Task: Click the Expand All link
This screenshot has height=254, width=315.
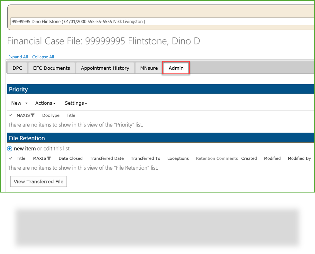Action: tap(18, 57)
